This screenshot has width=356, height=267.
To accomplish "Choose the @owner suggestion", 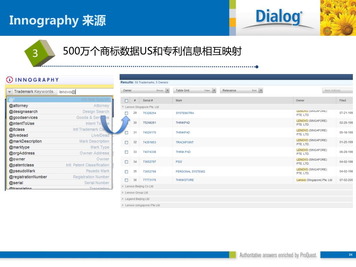I will (59, 159).
